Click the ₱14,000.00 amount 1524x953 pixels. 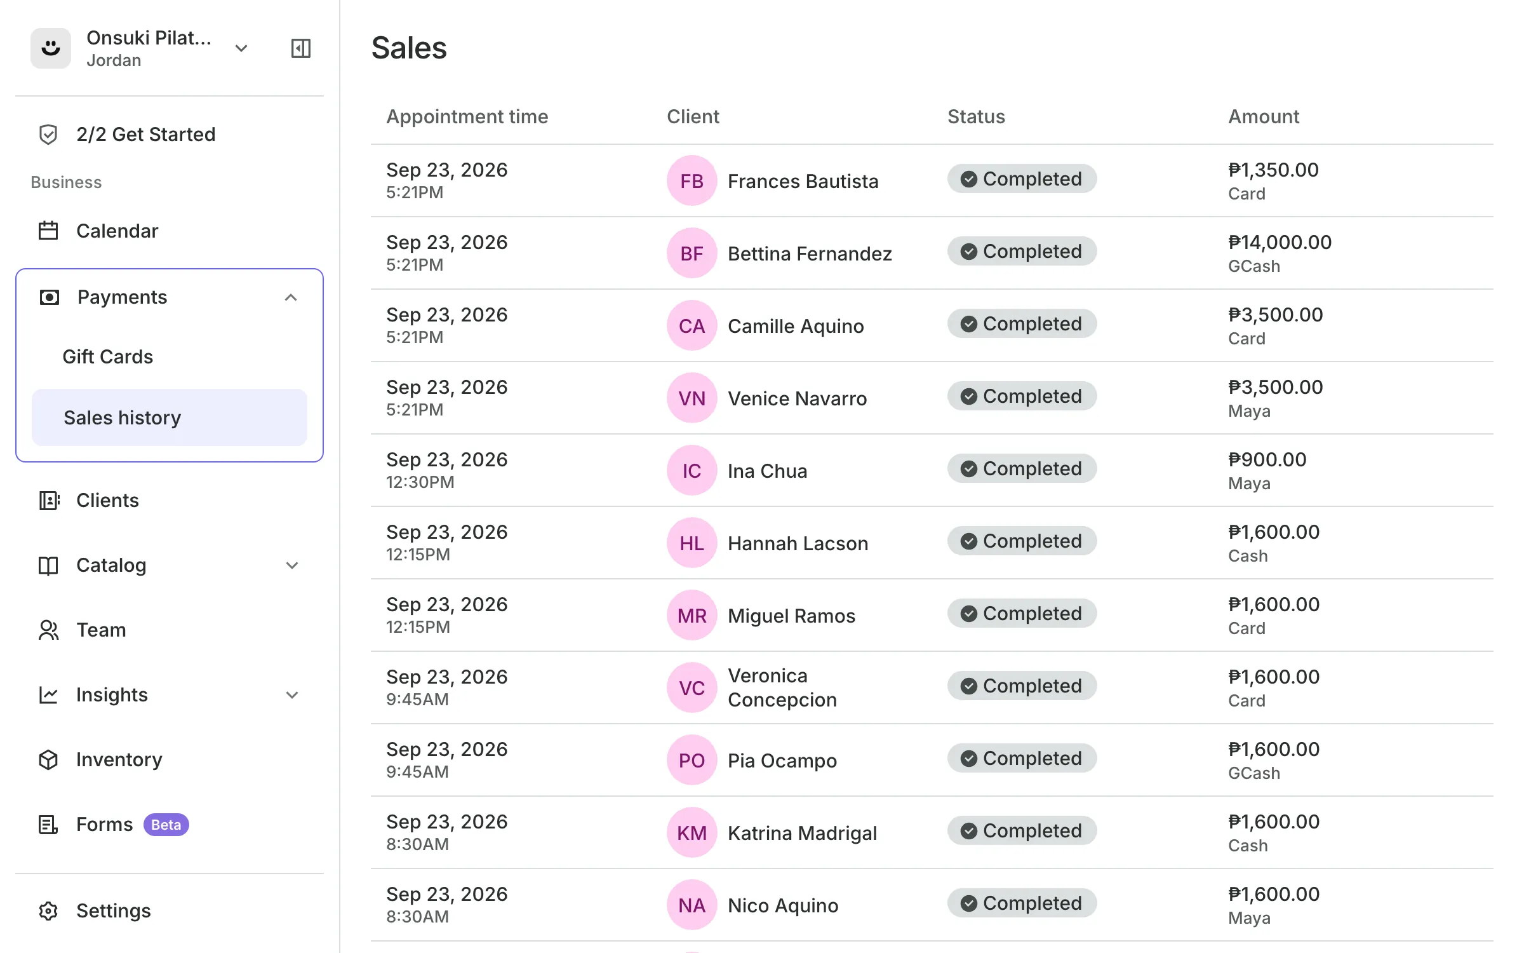click(1280, 243)
